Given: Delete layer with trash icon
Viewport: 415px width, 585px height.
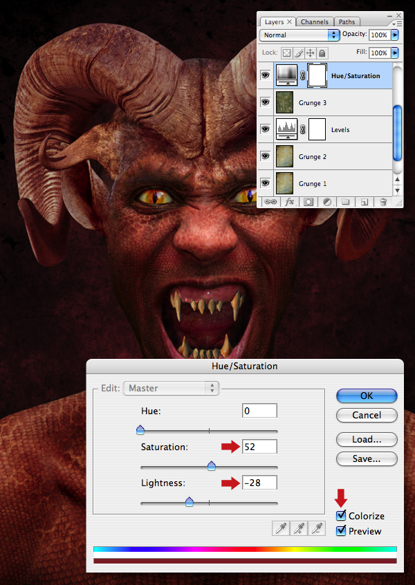Looking at the screenshot, I should coord(383,202).
